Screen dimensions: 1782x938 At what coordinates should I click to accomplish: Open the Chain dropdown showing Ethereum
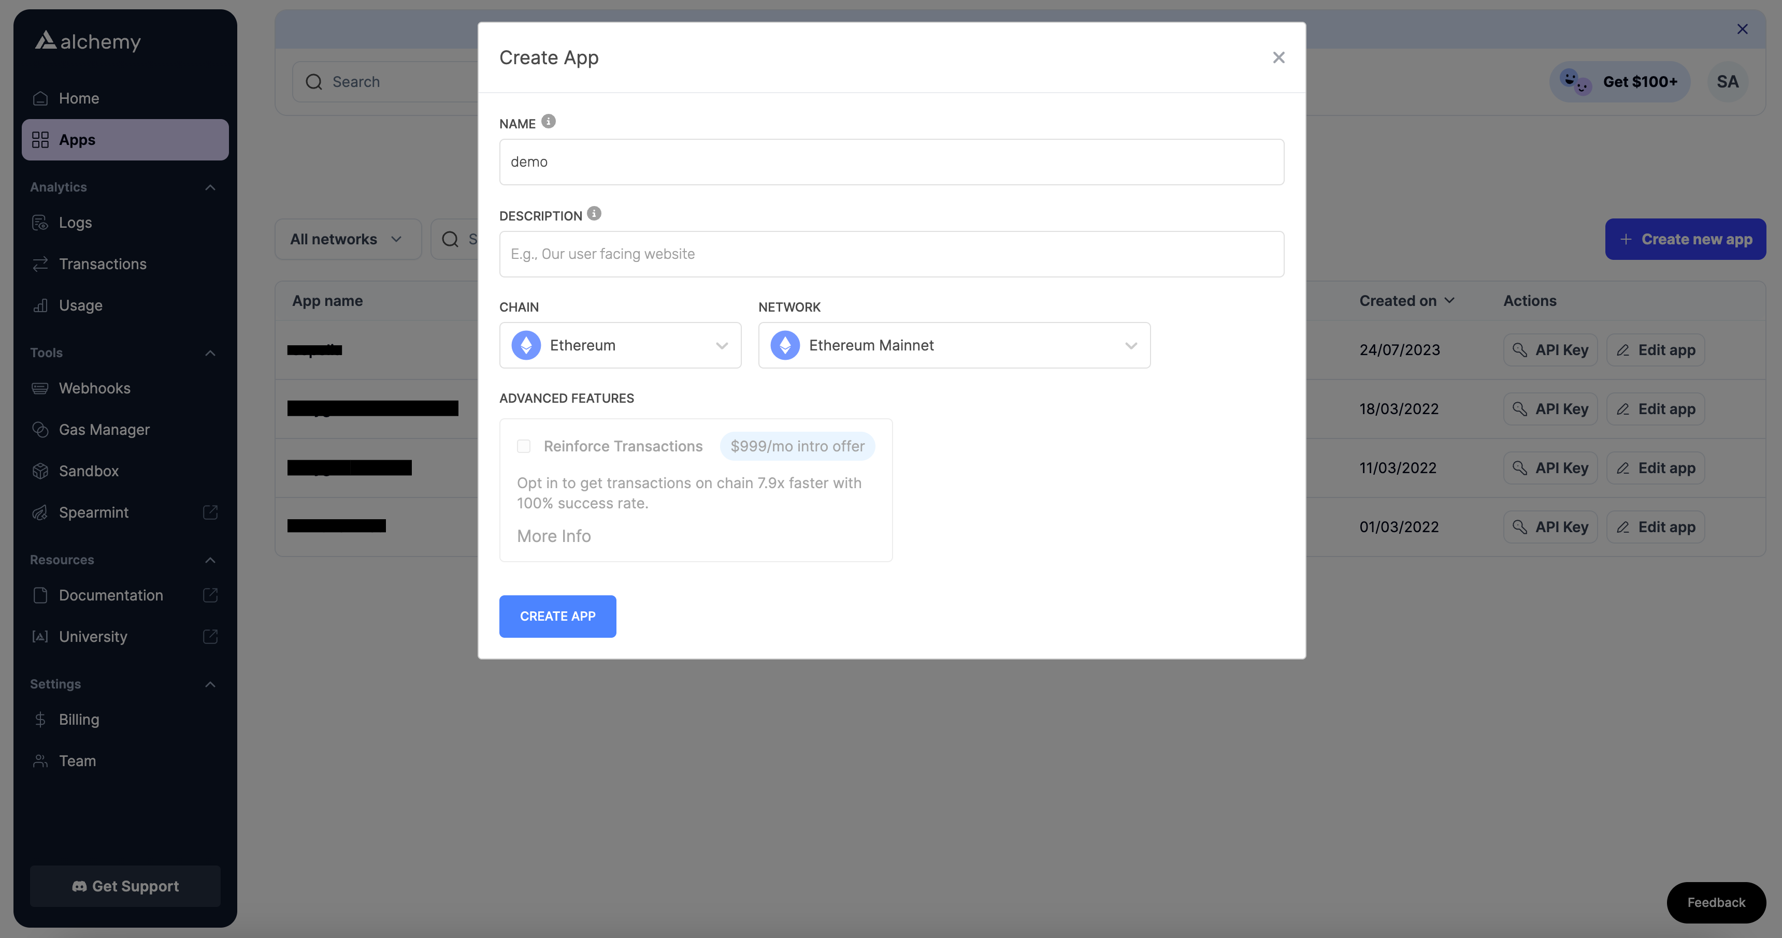[620, 346]
